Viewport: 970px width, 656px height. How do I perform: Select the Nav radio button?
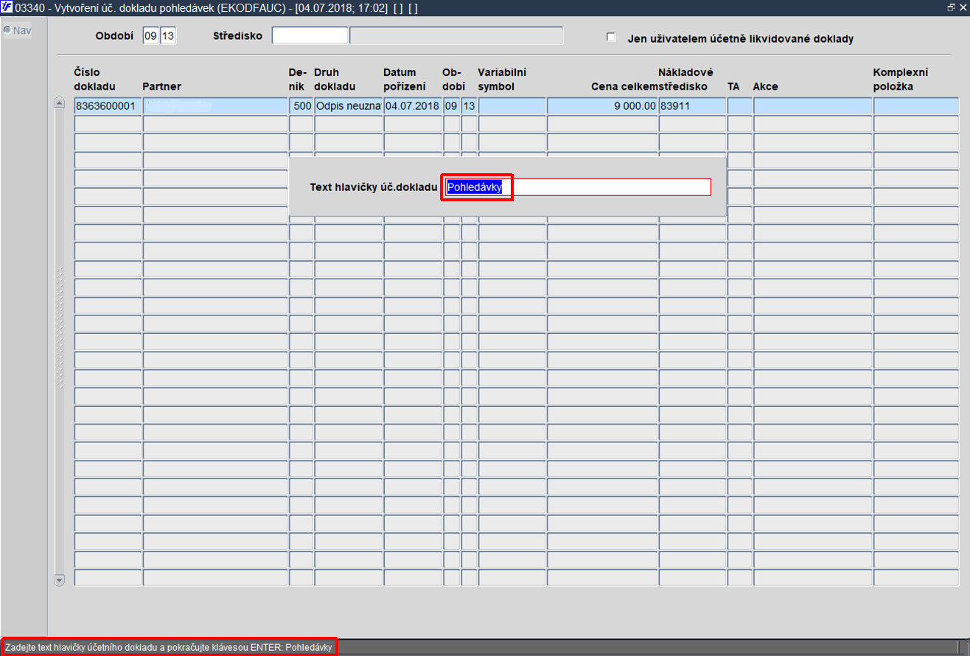click(7, 30)
